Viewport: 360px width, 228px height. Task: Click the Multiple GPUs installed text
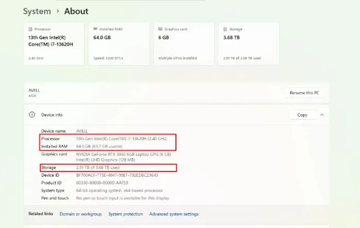tap(177, 58)
